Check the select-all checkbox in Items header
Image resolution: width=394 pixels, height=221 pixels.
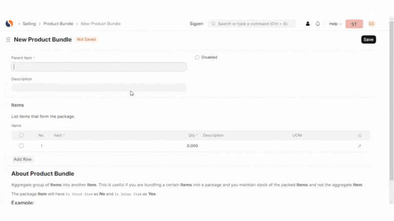coord(22,136)
